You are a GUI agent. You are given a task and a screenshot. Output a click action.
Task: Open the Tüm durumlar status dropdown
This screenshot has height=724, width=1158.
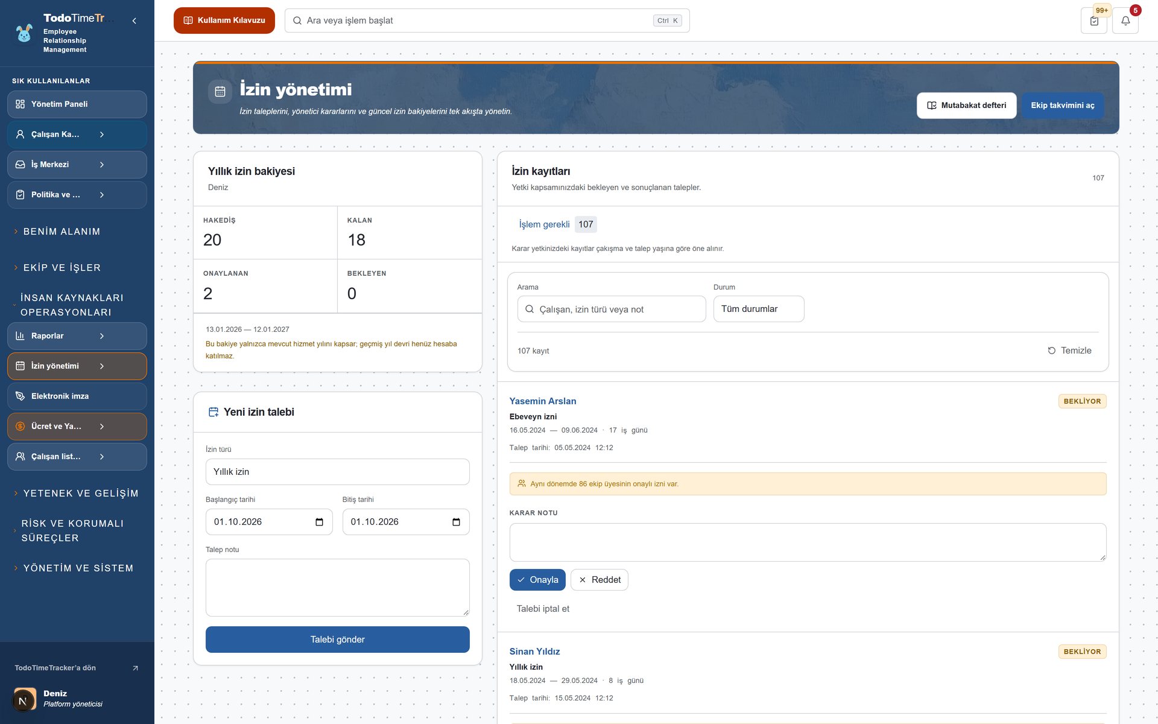tap(759, 309)
